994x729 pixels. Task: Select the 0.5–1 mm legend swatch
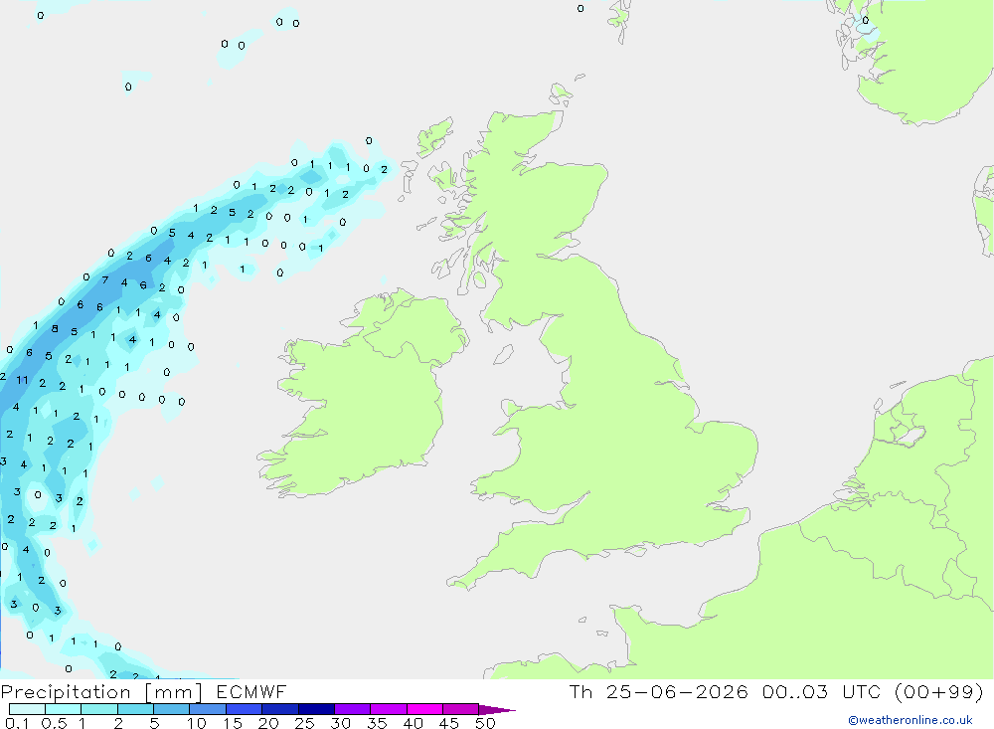pos(63,709)
